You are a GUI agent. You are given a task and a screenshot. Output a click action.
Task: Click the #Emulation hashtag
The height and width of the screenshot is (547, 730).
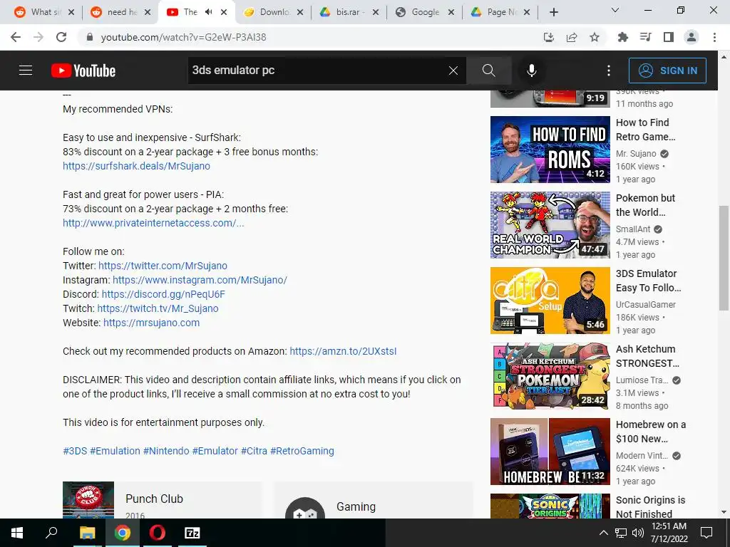pos(115,451)
